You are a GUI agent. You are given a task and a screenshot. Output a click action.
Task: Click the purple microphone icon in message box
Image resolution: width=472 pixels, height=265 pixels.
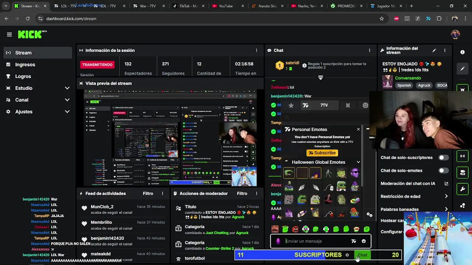[x=278, y=241]
